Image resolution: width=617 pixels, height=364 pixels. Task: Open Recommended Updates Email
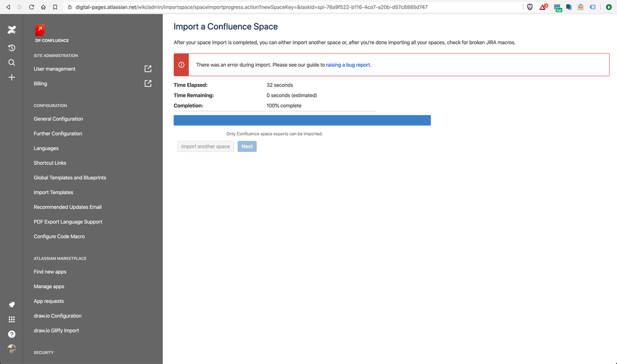pos(67,207)
